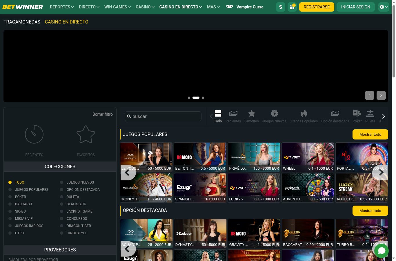Image resolution: width=396 pixels, height=261 pixels.
Task: Move category icon bar to the left
Action: point(211,117)
